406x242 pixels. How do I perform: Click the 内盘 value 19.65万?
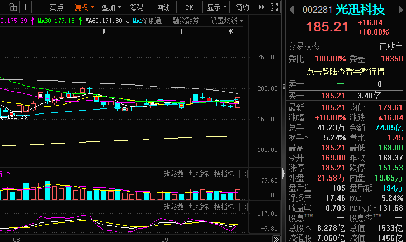(x=389, y=178)
